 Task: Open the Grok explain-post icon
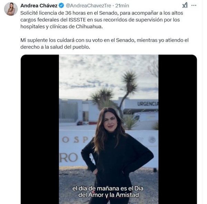185,6
